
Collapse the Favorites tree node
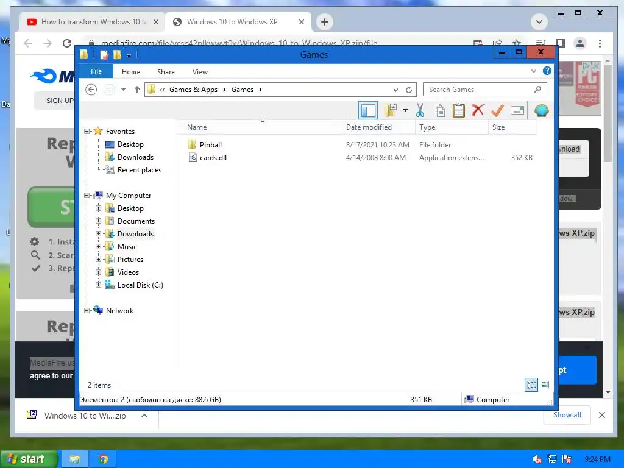click(x=87, y=132)
